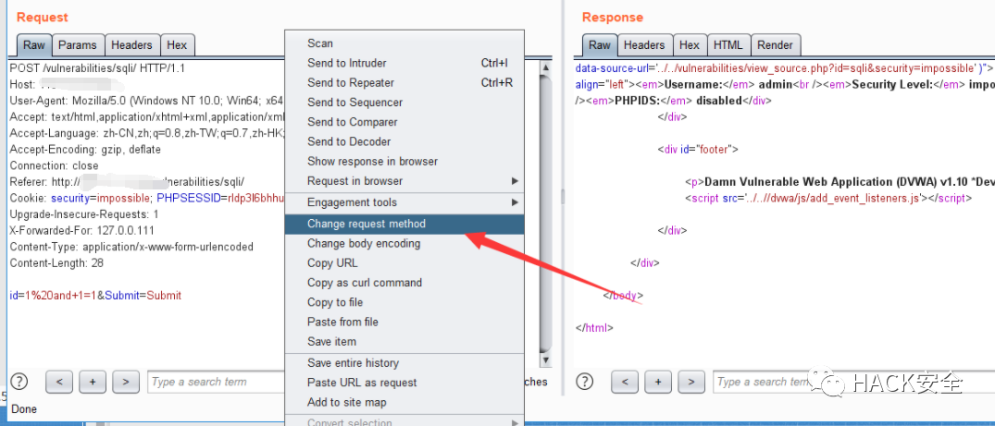Choose Paste from file

click(x=404, y=322)
